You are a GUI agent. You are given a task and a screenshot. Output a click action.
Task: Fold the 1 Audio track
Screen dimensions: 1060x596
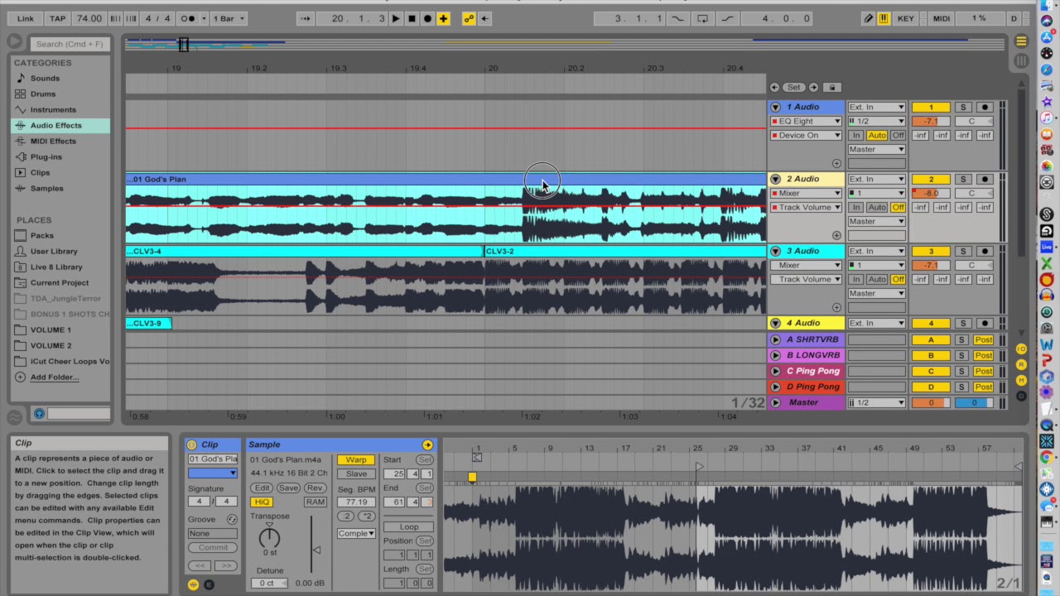point(775,107)
